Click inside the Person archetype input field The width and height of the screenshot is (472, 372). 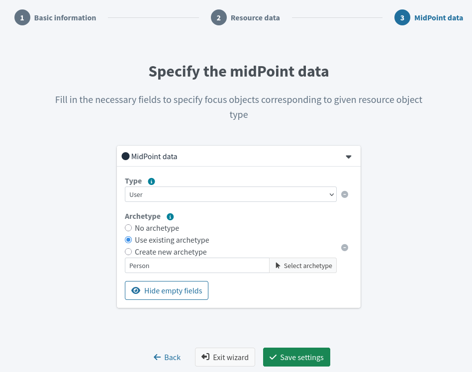tap(196, 265)
